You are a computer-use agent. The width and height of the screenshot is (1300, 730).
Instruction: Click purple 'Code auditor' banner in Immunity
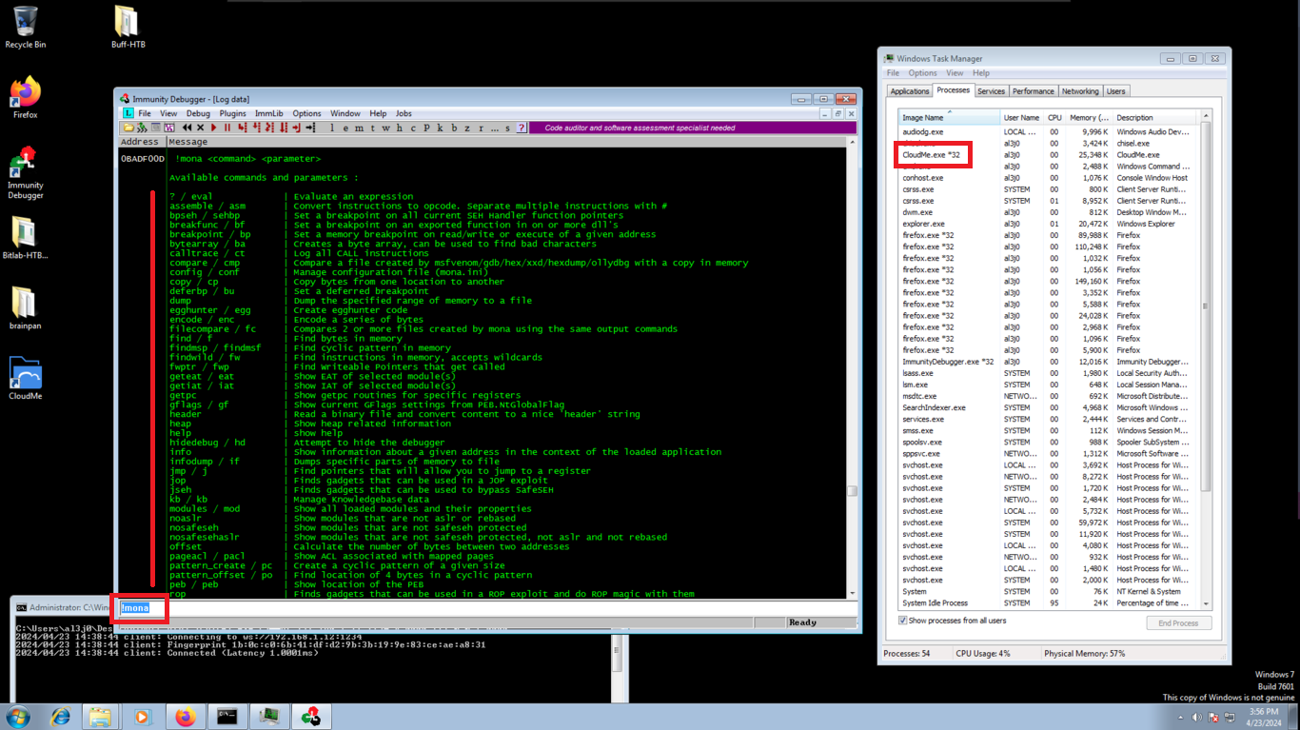(693, 128)
